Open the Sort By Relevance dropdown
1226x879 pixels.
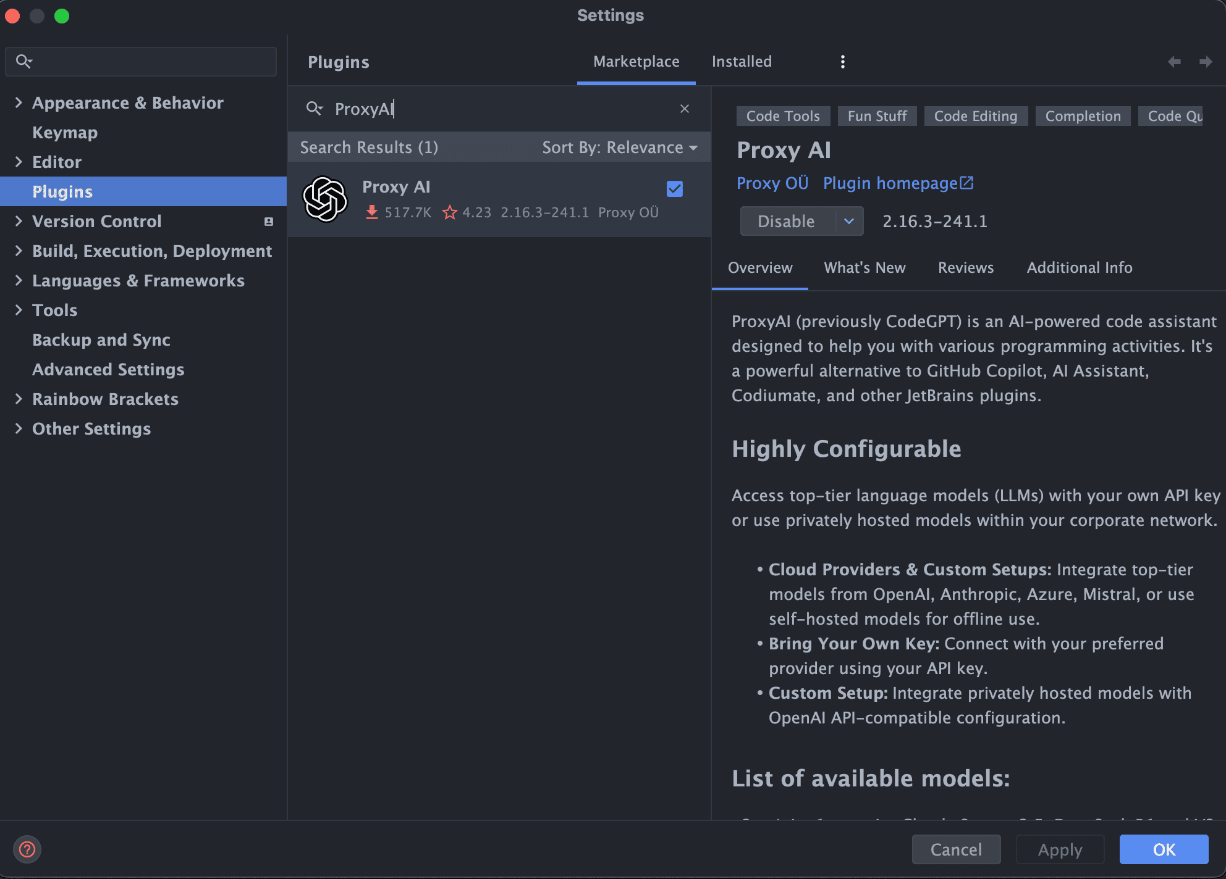coord(620,148)
